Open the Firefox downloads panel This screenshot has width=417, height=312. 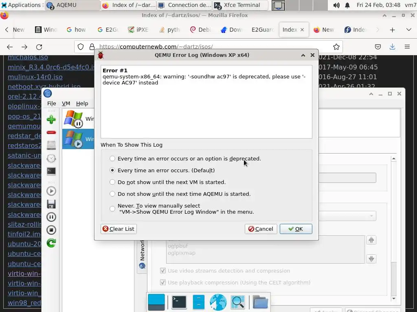coord(392,47)
